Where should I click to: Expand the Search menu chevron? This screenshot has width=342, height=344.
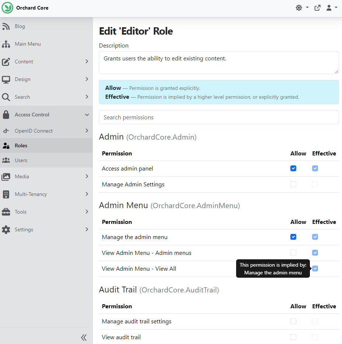[87, 97]
